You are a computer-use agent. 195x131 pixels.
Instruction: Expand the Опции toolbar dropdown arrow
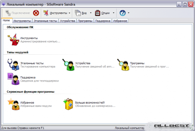point(113,13)
